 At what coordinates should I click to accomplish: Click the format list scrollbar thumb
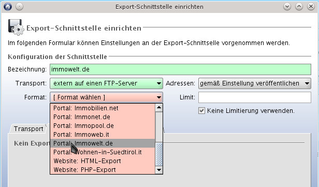coord(159,154)
